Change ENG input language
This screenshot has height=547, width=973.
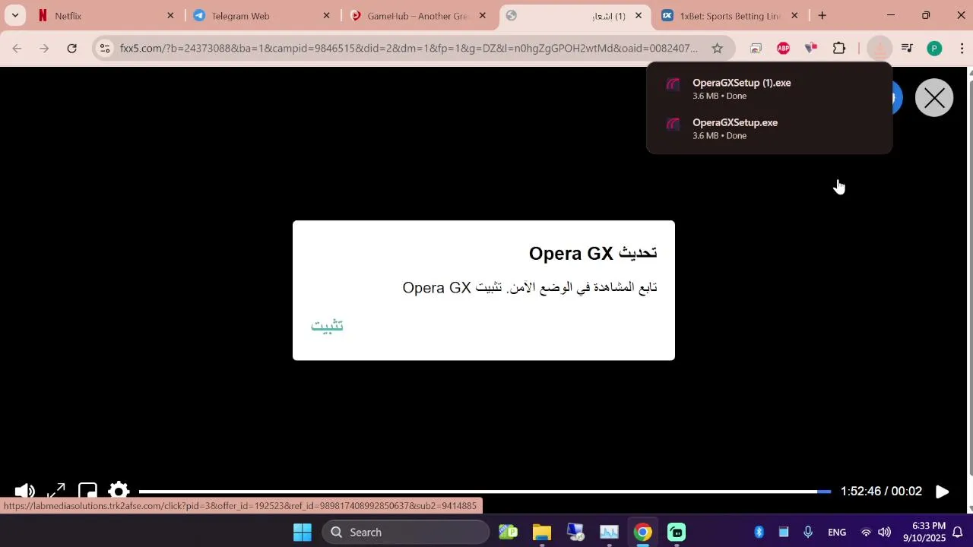click(x=837, y=532)
